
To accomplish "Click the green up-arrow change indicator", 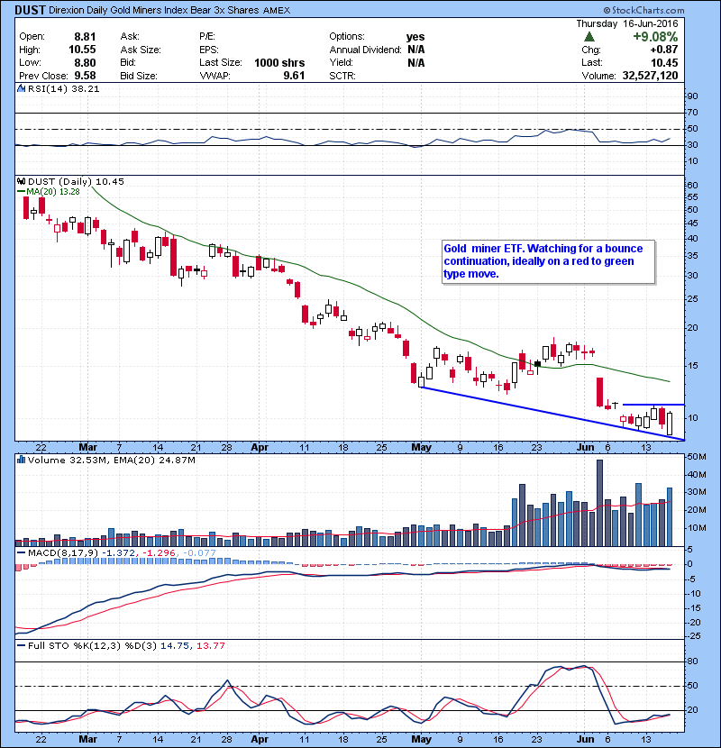I will (x=589, y=37).
